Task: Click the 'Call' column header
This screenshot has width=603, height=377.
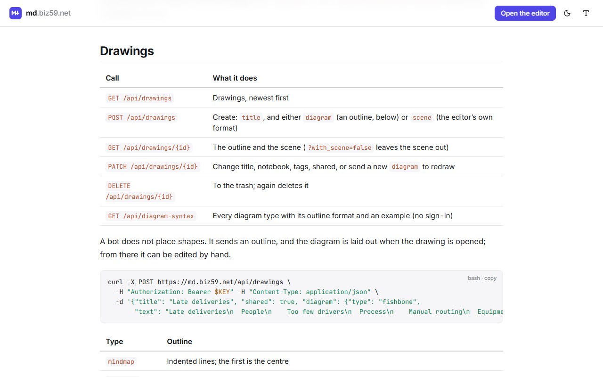Action: (x=113, y=78)
